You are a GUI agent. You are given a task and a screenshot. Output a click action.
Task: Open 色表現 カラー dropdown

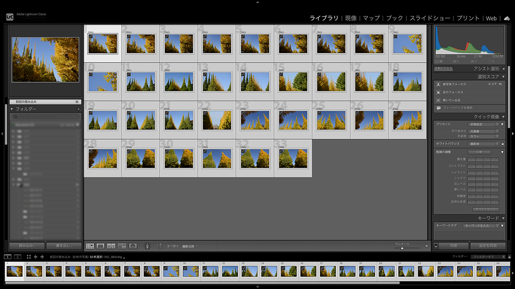pyautogui.click(x=484, y=136)
